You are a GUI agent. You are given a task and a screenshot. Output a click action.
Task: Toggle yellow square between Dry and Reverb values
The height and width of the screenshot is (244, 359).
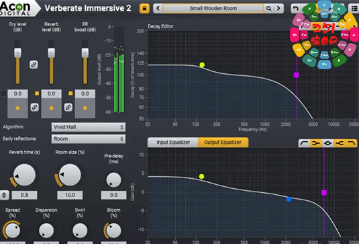[37, 93]
